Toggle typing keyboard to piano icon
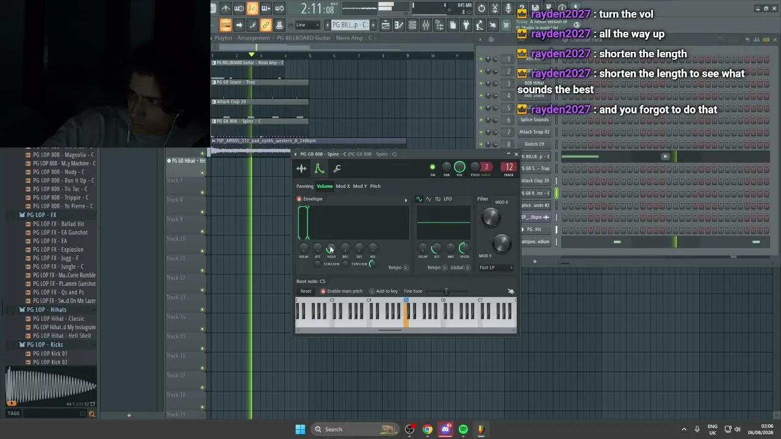 tap(226, 25)
